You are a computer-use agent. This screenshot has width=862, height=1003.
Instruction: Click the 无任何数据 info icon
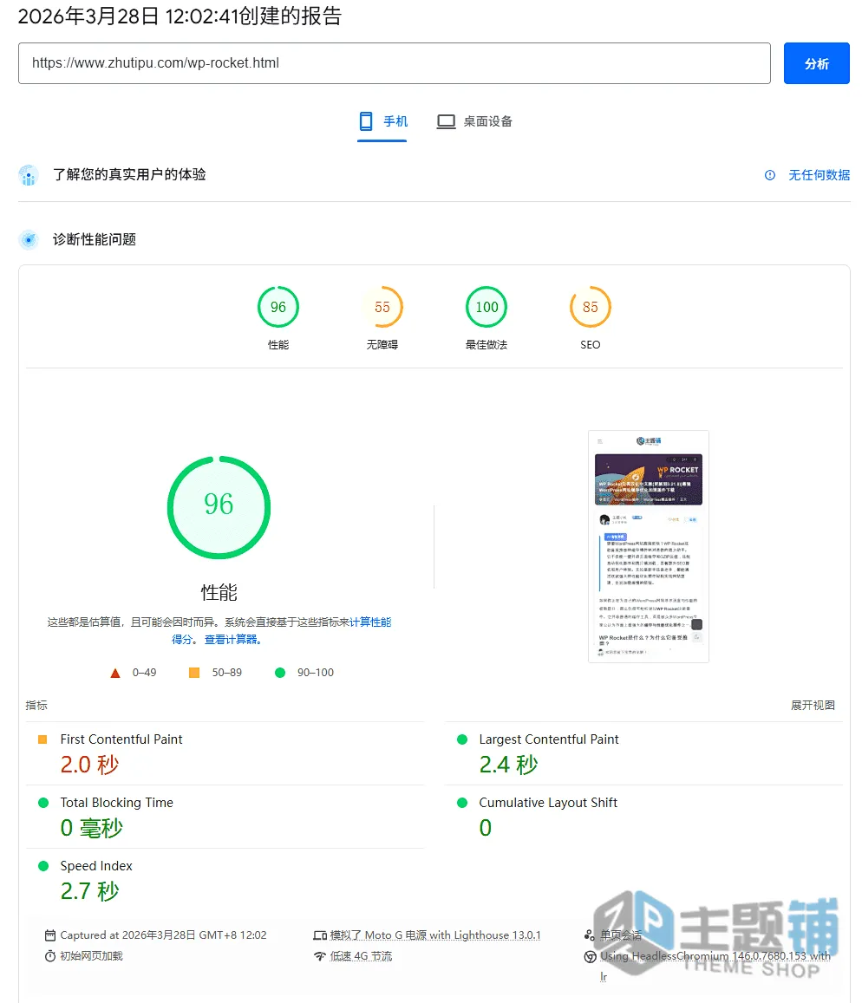tap(770, 175)
